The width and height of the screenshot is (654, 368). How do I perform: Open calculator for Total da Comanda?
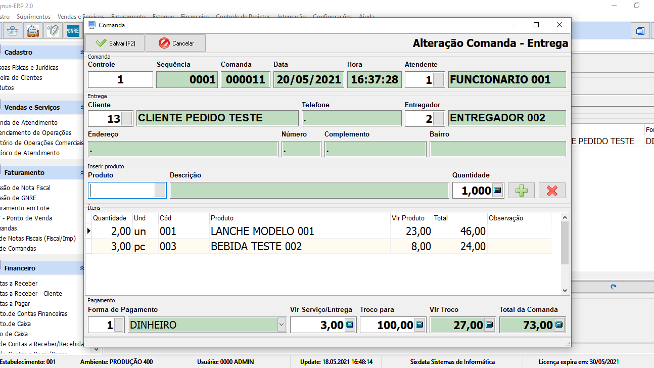pyautogui.click(x=559, y=325)
